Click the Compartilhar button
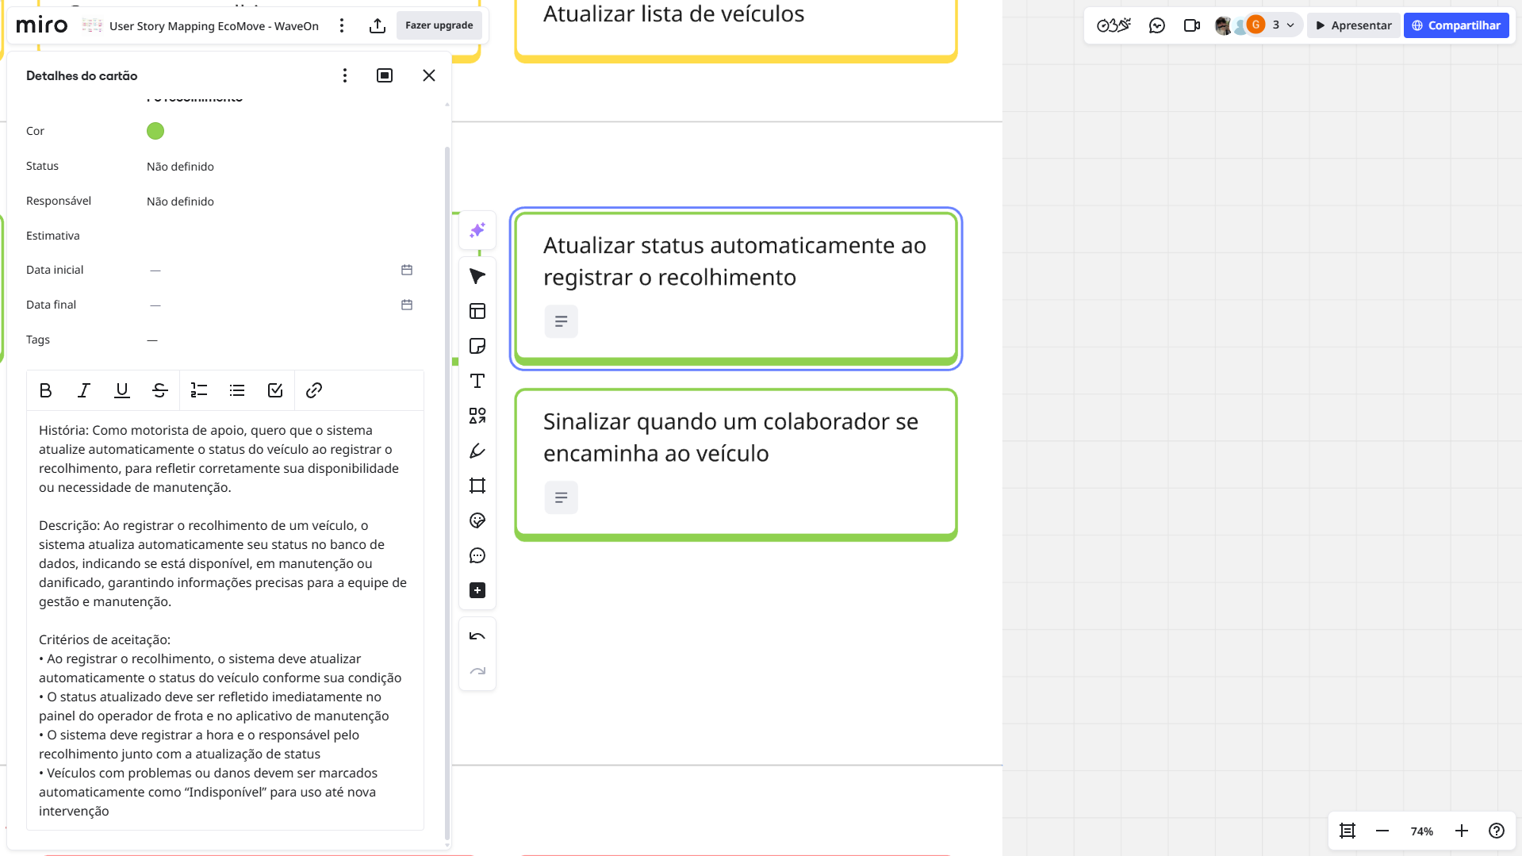 pos(1456,25)
